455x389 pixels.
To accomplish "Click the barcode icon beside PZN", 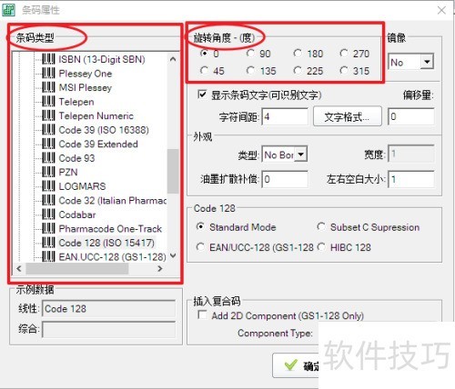I will pyautogui.click(x=48, y=172).
